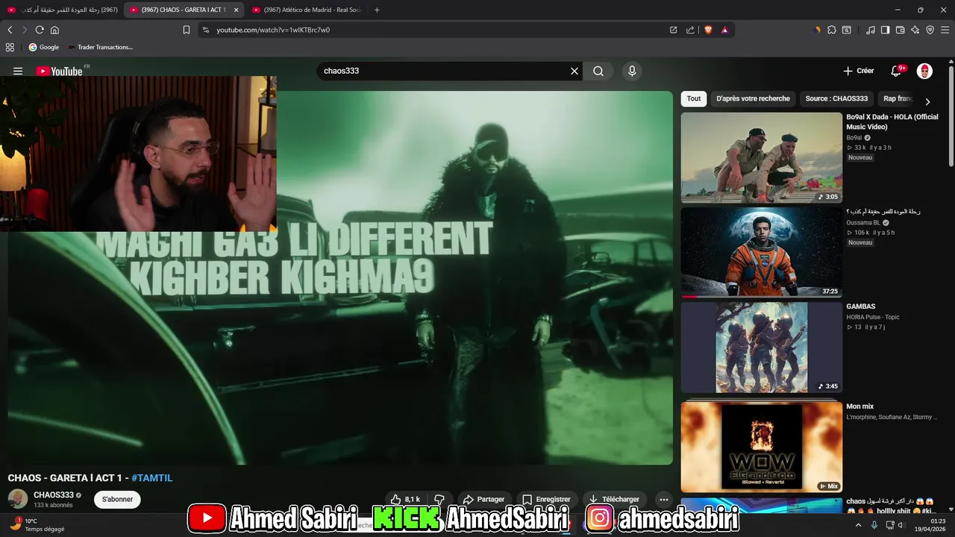Run search with the magnifier button
This screenshot has width=955, height=537.
(x=598, y=71)
